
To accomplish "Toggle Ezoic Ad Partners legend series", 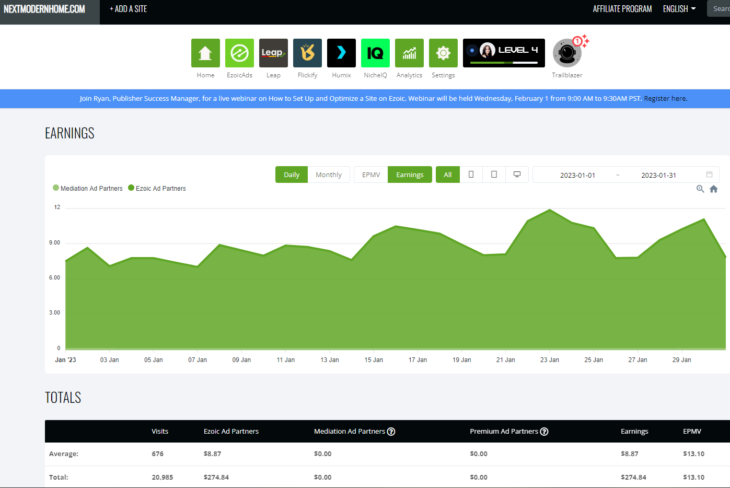I will [157, 188].
